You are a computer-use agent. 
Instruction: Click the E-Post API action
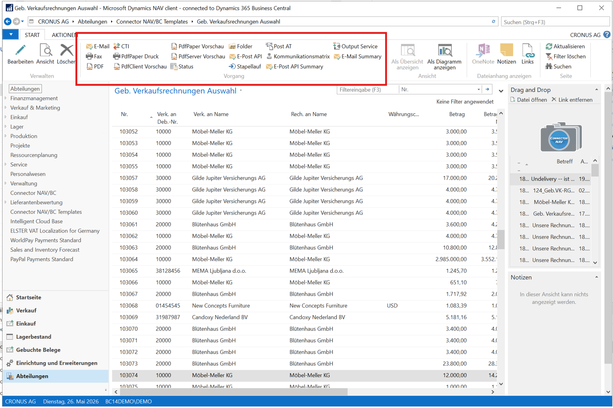(x=245, y=56)
